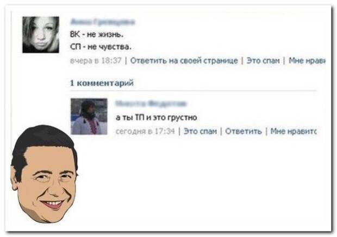337x237 pixels.
Task: Open the commenter's snowy winter avatar photo
Action: 89,117
